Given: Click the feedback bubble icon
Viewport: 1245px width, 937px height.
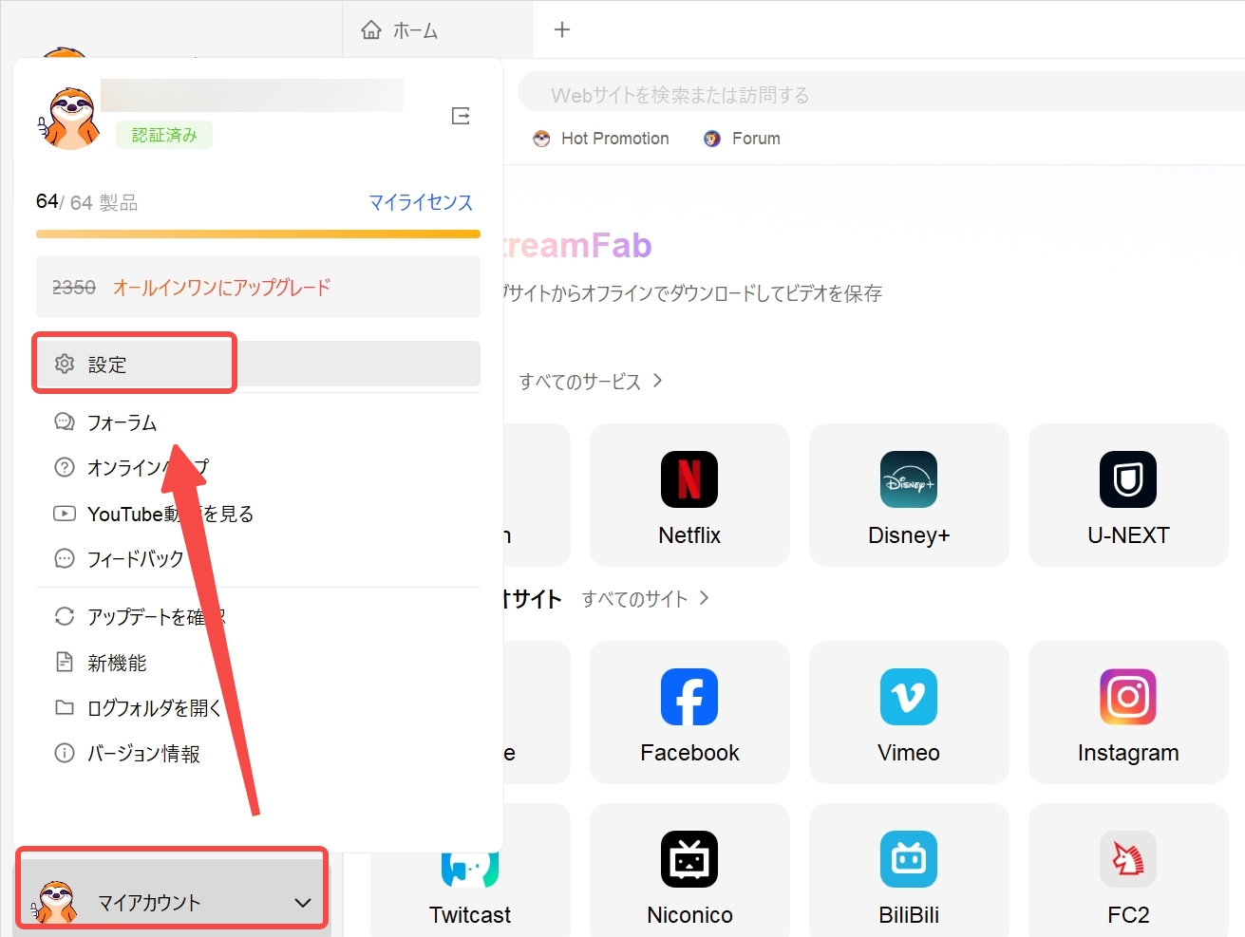Looking at the screenshot, I should coord(65,558).
